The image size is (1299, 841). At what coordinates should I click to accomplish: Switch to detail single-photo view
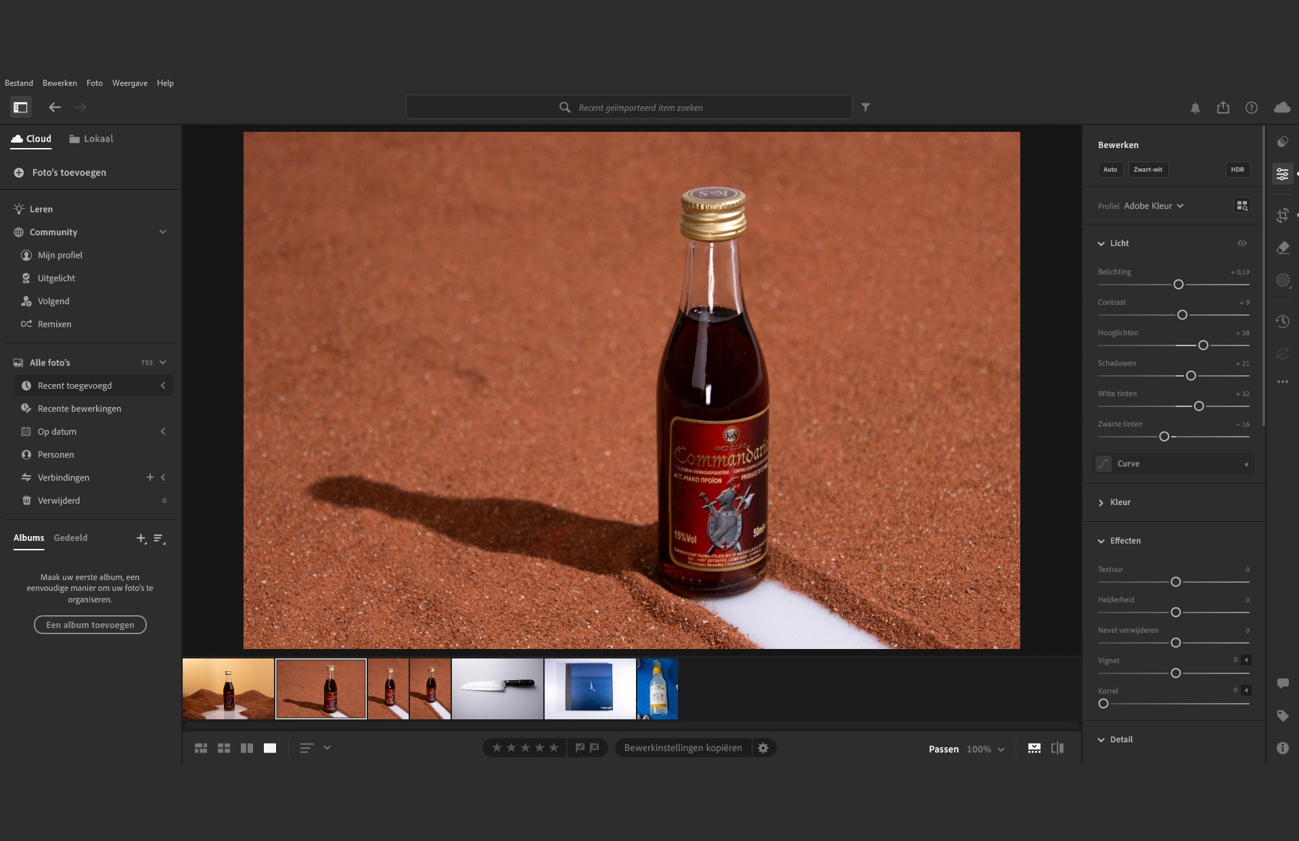point(270,748)
